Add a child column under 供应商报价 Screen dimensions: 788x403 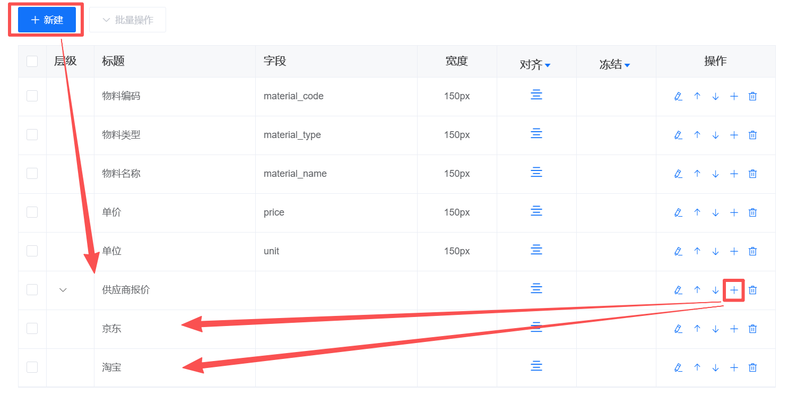tap(734, 290)
